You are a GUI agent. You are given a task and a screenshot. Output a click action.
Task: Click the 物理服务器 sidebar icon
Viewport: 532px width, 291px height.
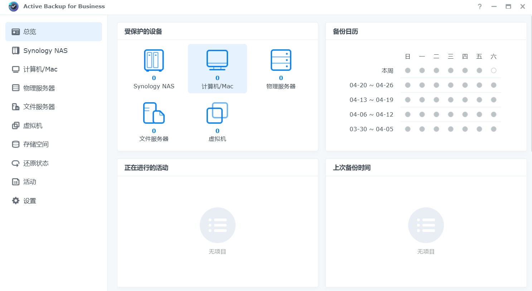tap(16, 88)
